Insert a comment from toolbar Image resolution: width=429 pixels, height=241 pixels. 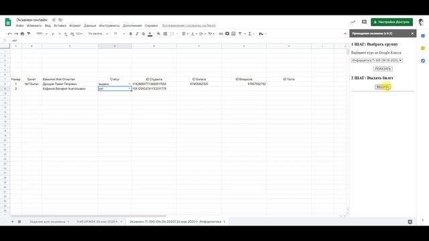227,33
